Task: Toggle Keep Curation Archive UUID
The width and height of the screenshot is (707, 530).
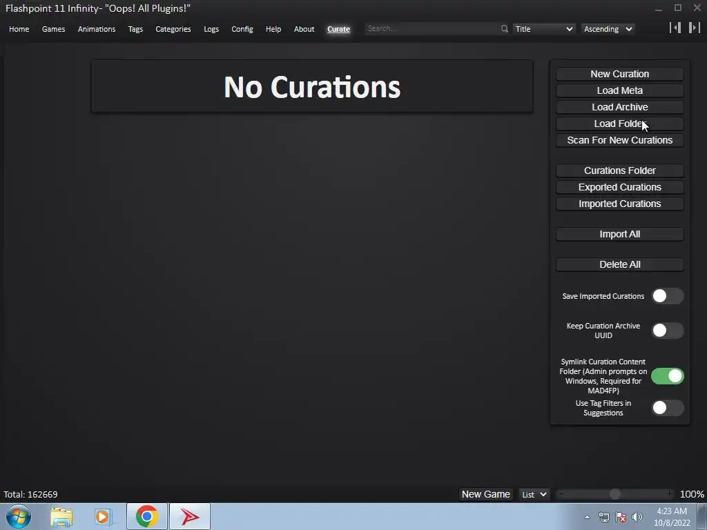Action: coord(668,331)
